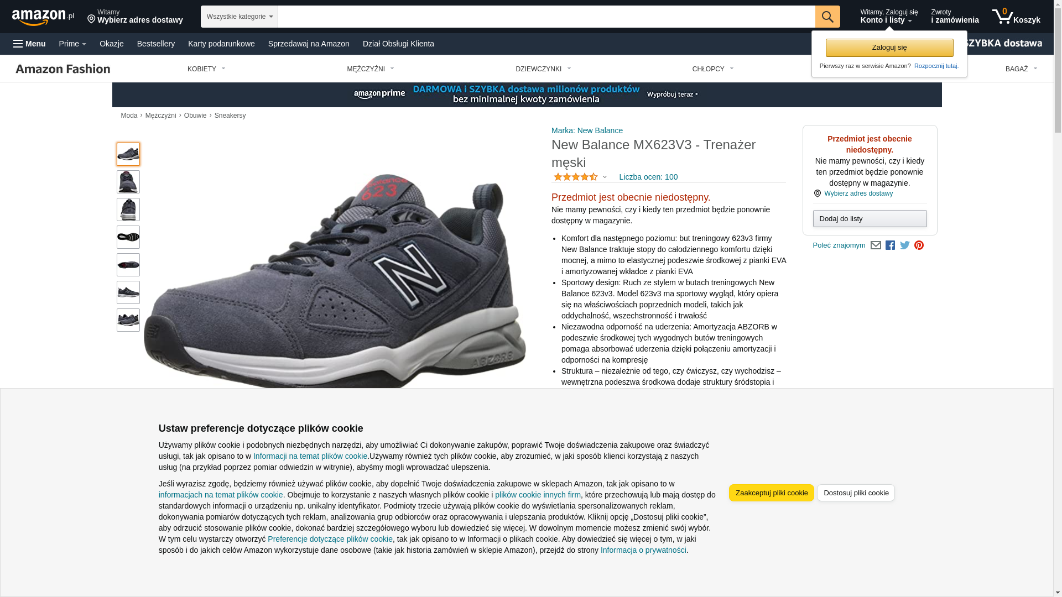1062x597 pixels.
Task: Share product on Facebook icon
Action: [890, 245]
